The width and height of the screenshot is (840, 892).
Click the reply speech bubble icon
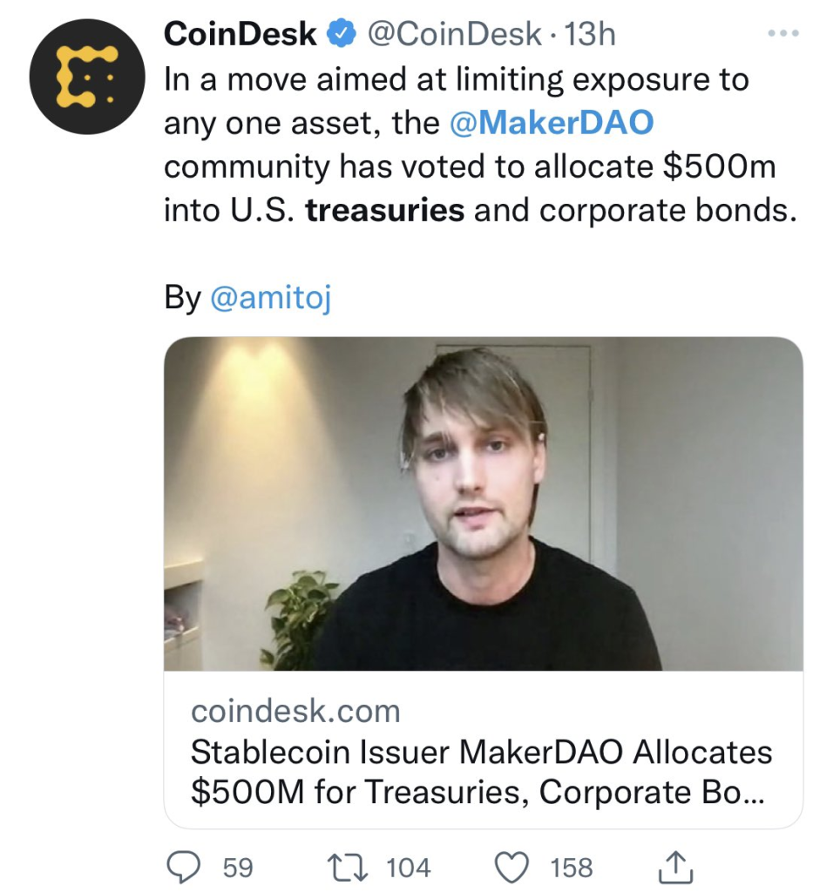tap(183, 867)
